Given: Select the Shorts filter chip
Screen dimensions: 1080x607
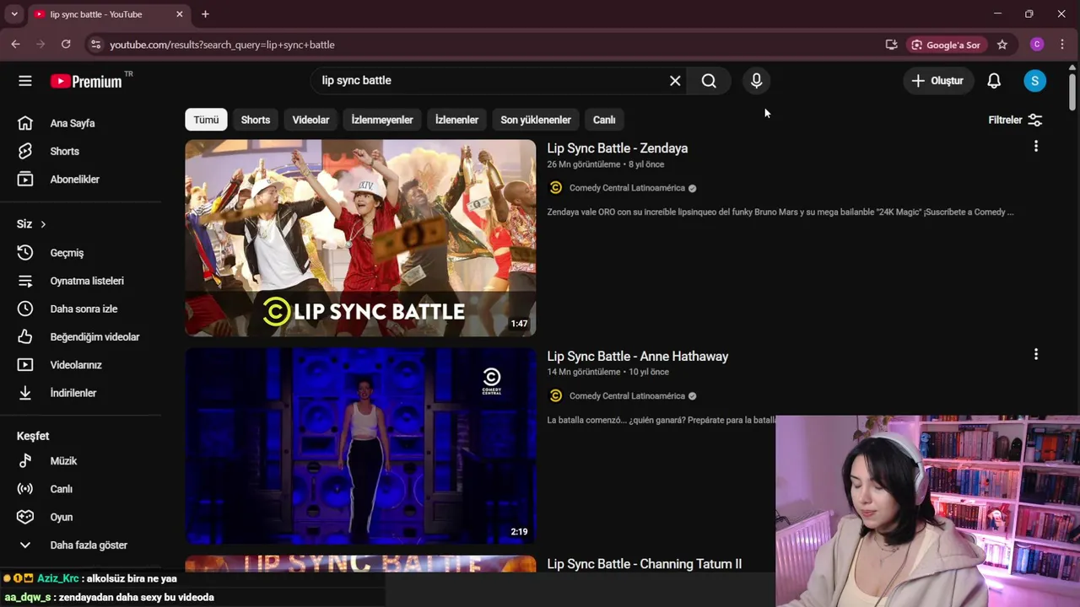Looking at the screenshot, I should coord(256,120).
